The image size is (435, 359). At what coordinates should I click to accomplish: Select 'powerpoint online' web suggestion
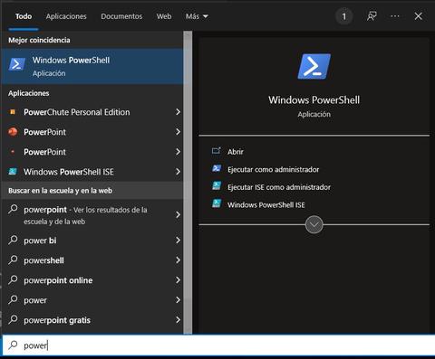[x=92, y=280]
